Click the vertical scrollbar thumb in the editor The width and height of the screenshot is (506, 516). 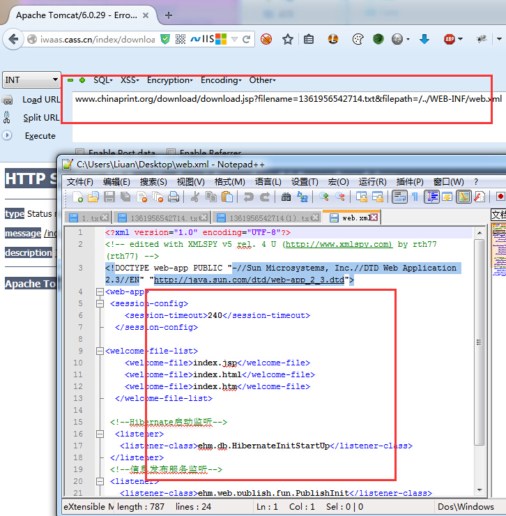point(480,342)
